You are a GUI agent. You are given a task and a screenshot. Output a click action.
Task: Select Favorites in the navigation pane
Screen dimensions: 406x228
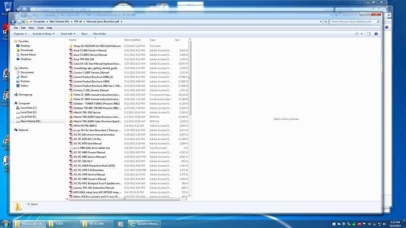point(23,41)
